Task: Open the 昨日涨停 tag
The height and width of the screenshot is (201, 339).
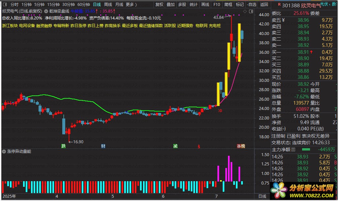Action: tap(78, 25)
